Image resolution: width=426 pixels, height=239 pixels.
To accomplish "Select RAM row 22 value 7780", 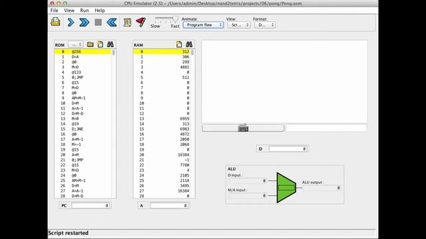I will click(x=162, y=165).
